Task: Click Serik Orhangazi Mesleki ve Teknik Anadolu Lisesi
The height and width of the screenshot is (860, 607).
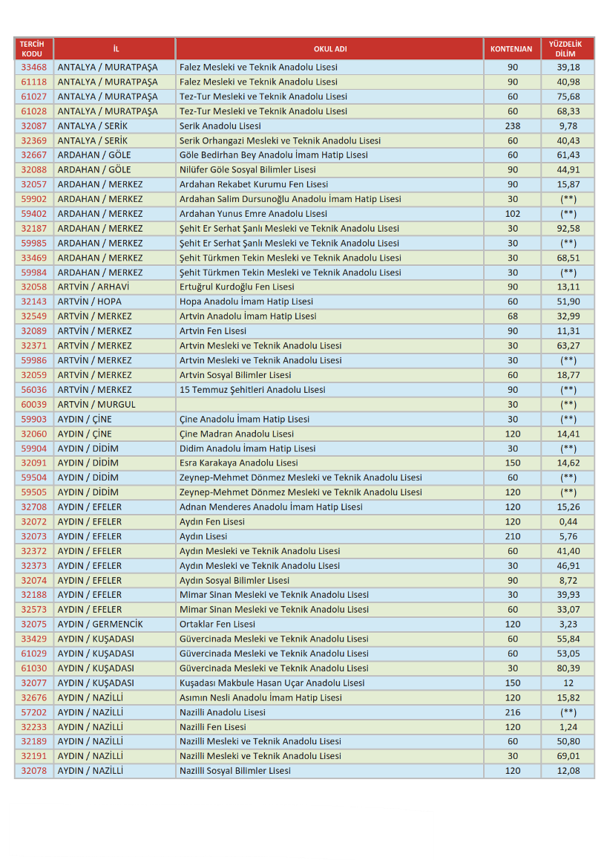Action: [x=280, y=140]
